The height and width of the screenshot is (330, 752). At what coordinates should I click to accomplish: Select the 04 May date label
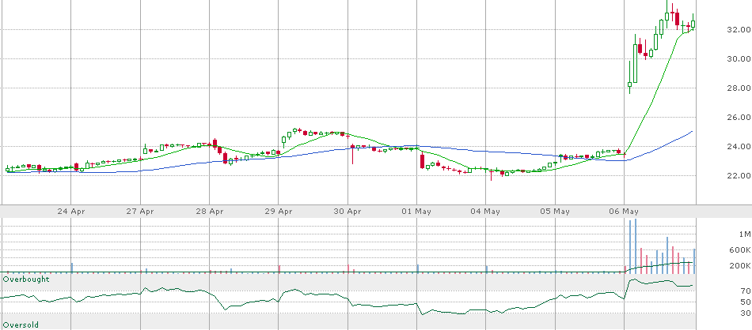486,212
